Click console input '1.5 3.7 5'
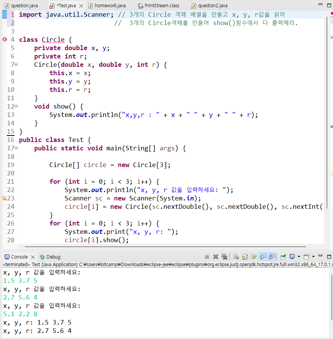Image resolution: width=333 pixels, height=339 pixels. pyautogui.click(x=20, y=281)
